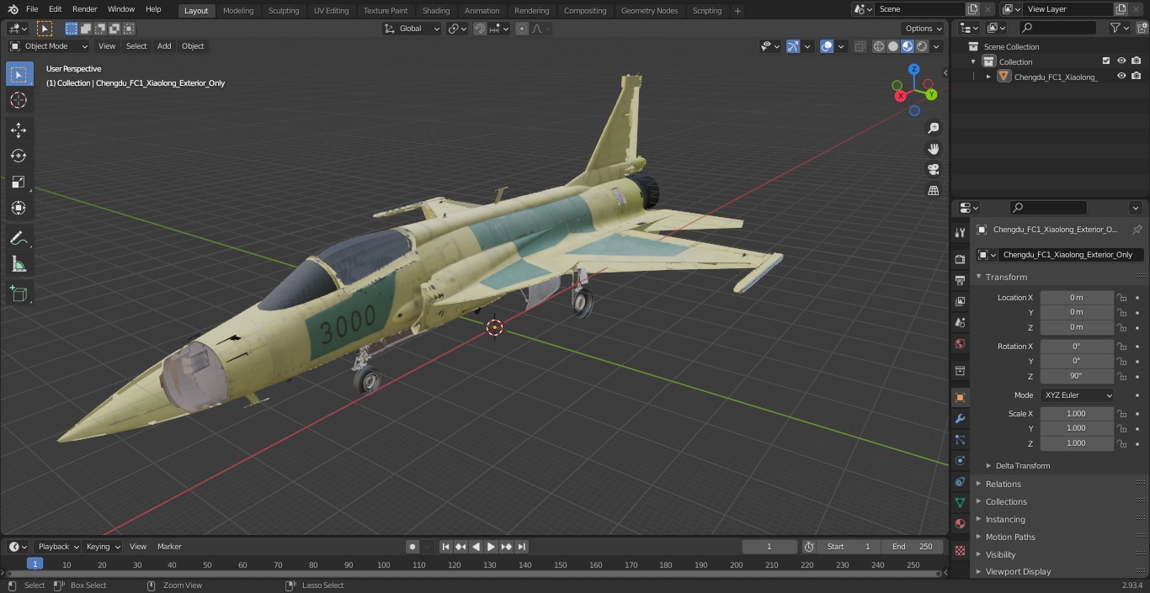Open the Physics properties tab
Image resolution: width=1150 pixels, height=593 pixels.
point(960,460)
